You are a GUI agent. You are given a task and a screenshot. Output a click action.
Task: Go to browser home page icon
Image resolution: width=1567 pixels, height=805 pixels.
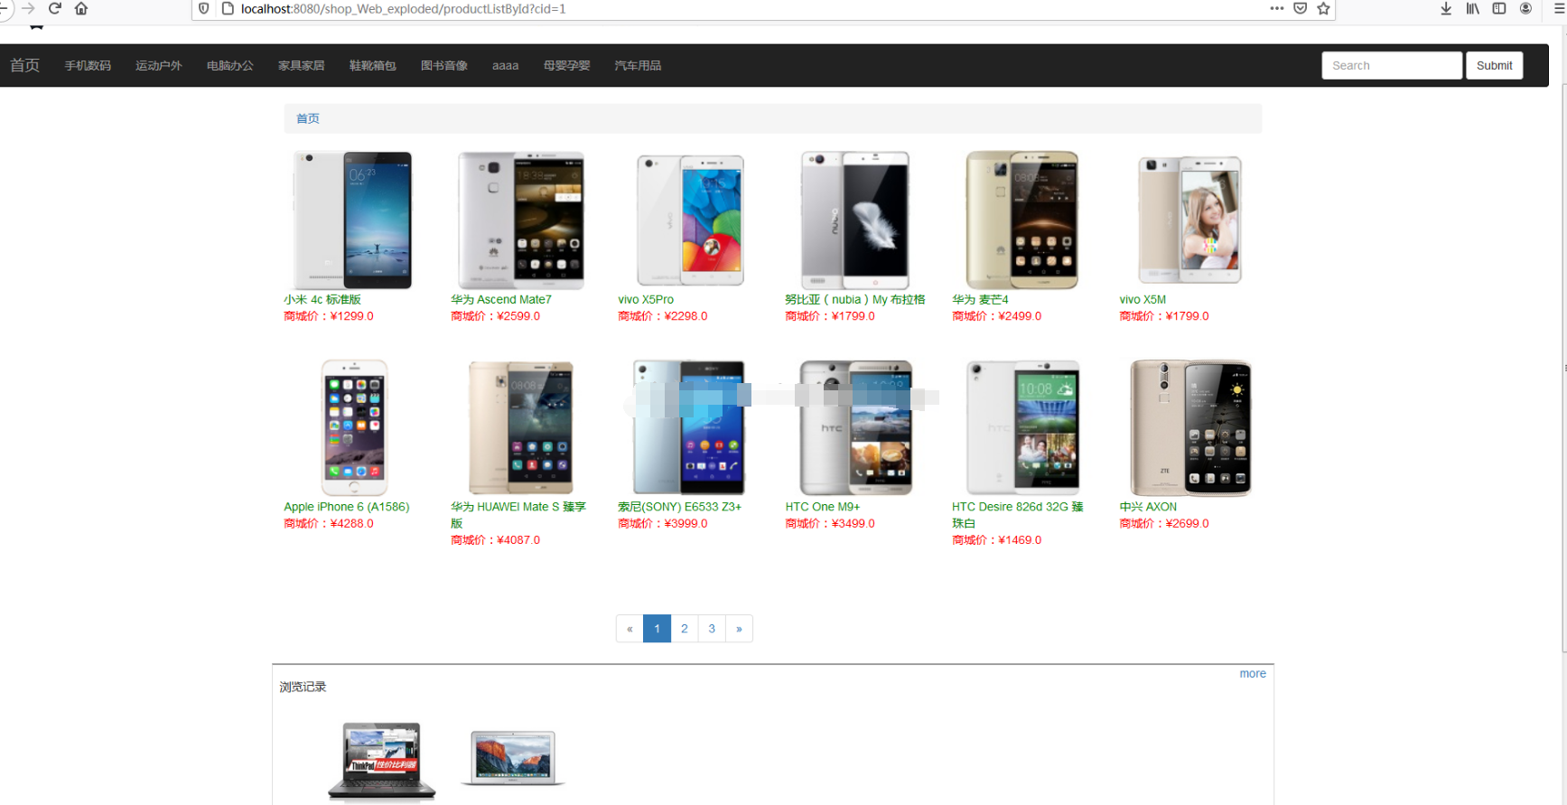point(81,8)
